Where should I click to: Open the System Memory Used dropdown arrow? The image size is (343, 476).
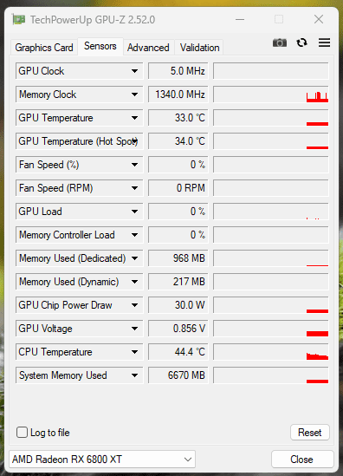(134, 375)
